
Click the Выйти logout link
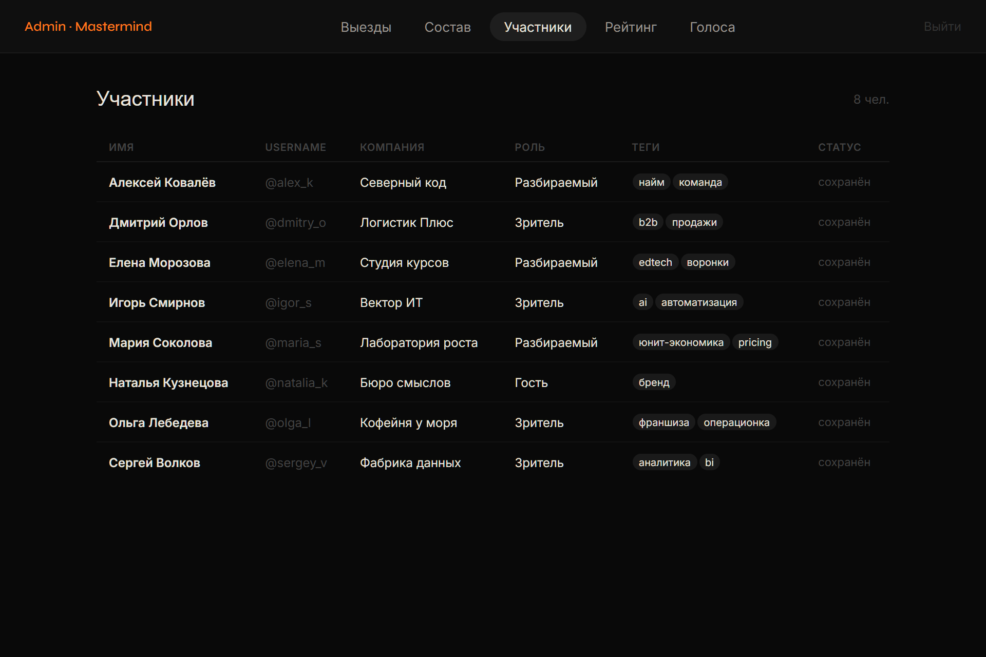(x=942, y=27)
